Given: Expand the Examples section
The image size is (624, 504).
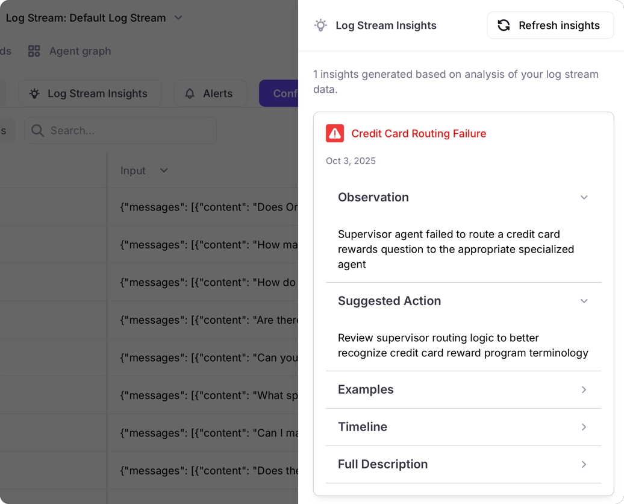Looking at the screenshot, I should (584, 389).
